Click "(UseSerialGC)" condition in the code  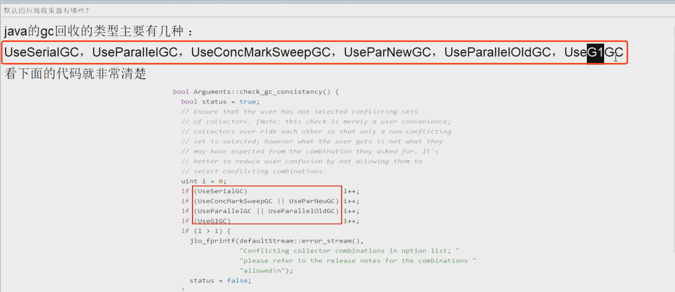(x=221, y=191)
